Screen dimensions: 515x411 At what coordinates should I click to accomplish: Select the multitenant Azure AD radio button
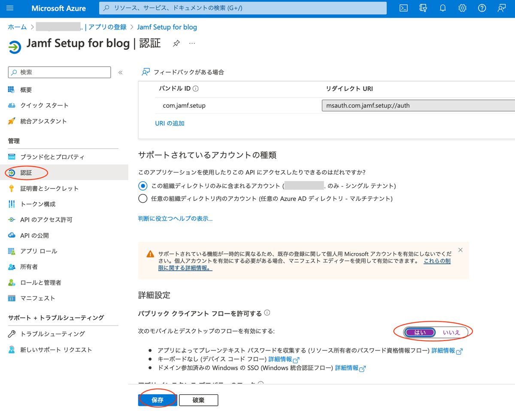tap(143, 198)
